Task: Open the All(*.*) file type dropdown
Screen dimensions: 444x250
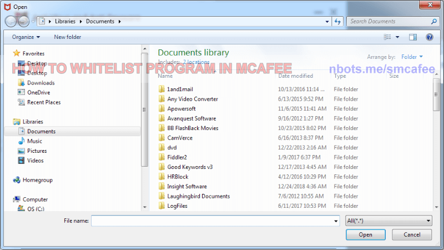Action: (x=389, y=221)
